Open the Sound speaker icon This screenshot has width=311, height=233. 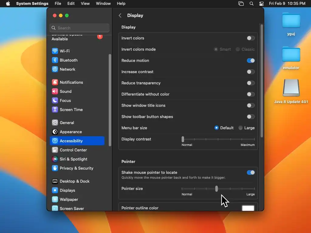click(x=55, y=91)
